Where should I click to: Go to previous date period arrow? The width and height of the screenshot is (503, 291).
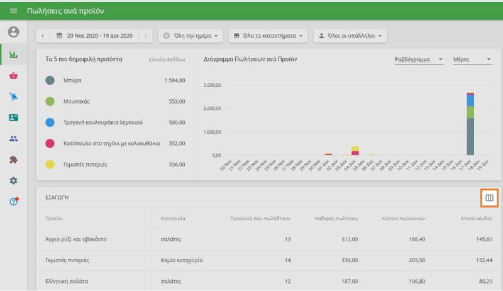[43, 36]
